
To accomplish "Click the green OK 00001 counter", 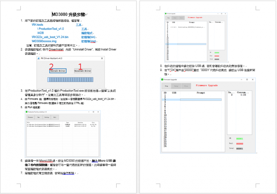I will [240, 139].
